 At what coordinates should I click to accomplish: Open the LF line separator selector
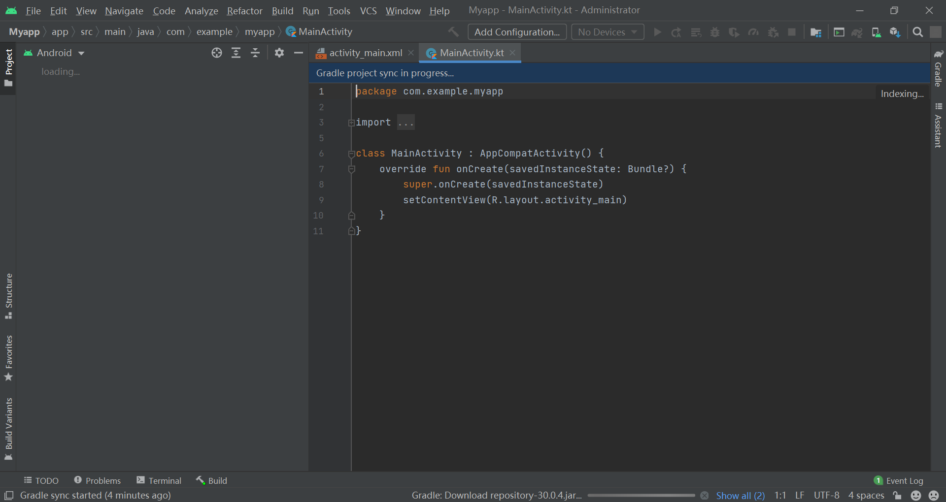click(x=800, y=495)
